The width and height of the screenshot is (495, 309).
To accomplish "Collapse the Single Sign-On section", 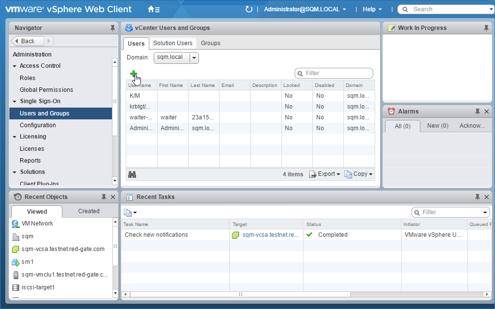I will point(15,102).
